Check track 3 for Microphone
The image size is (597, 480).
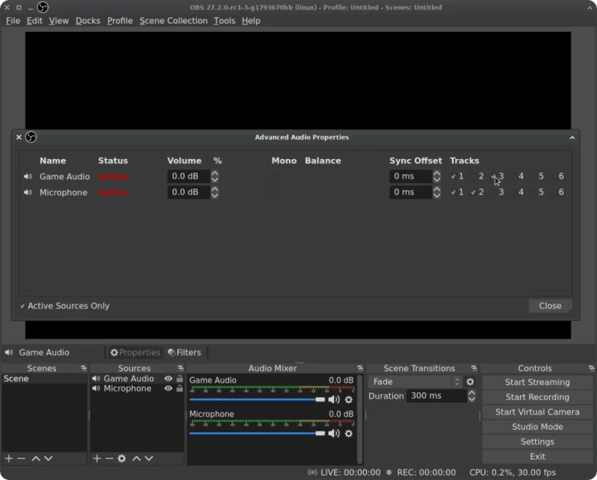point(493,192)
